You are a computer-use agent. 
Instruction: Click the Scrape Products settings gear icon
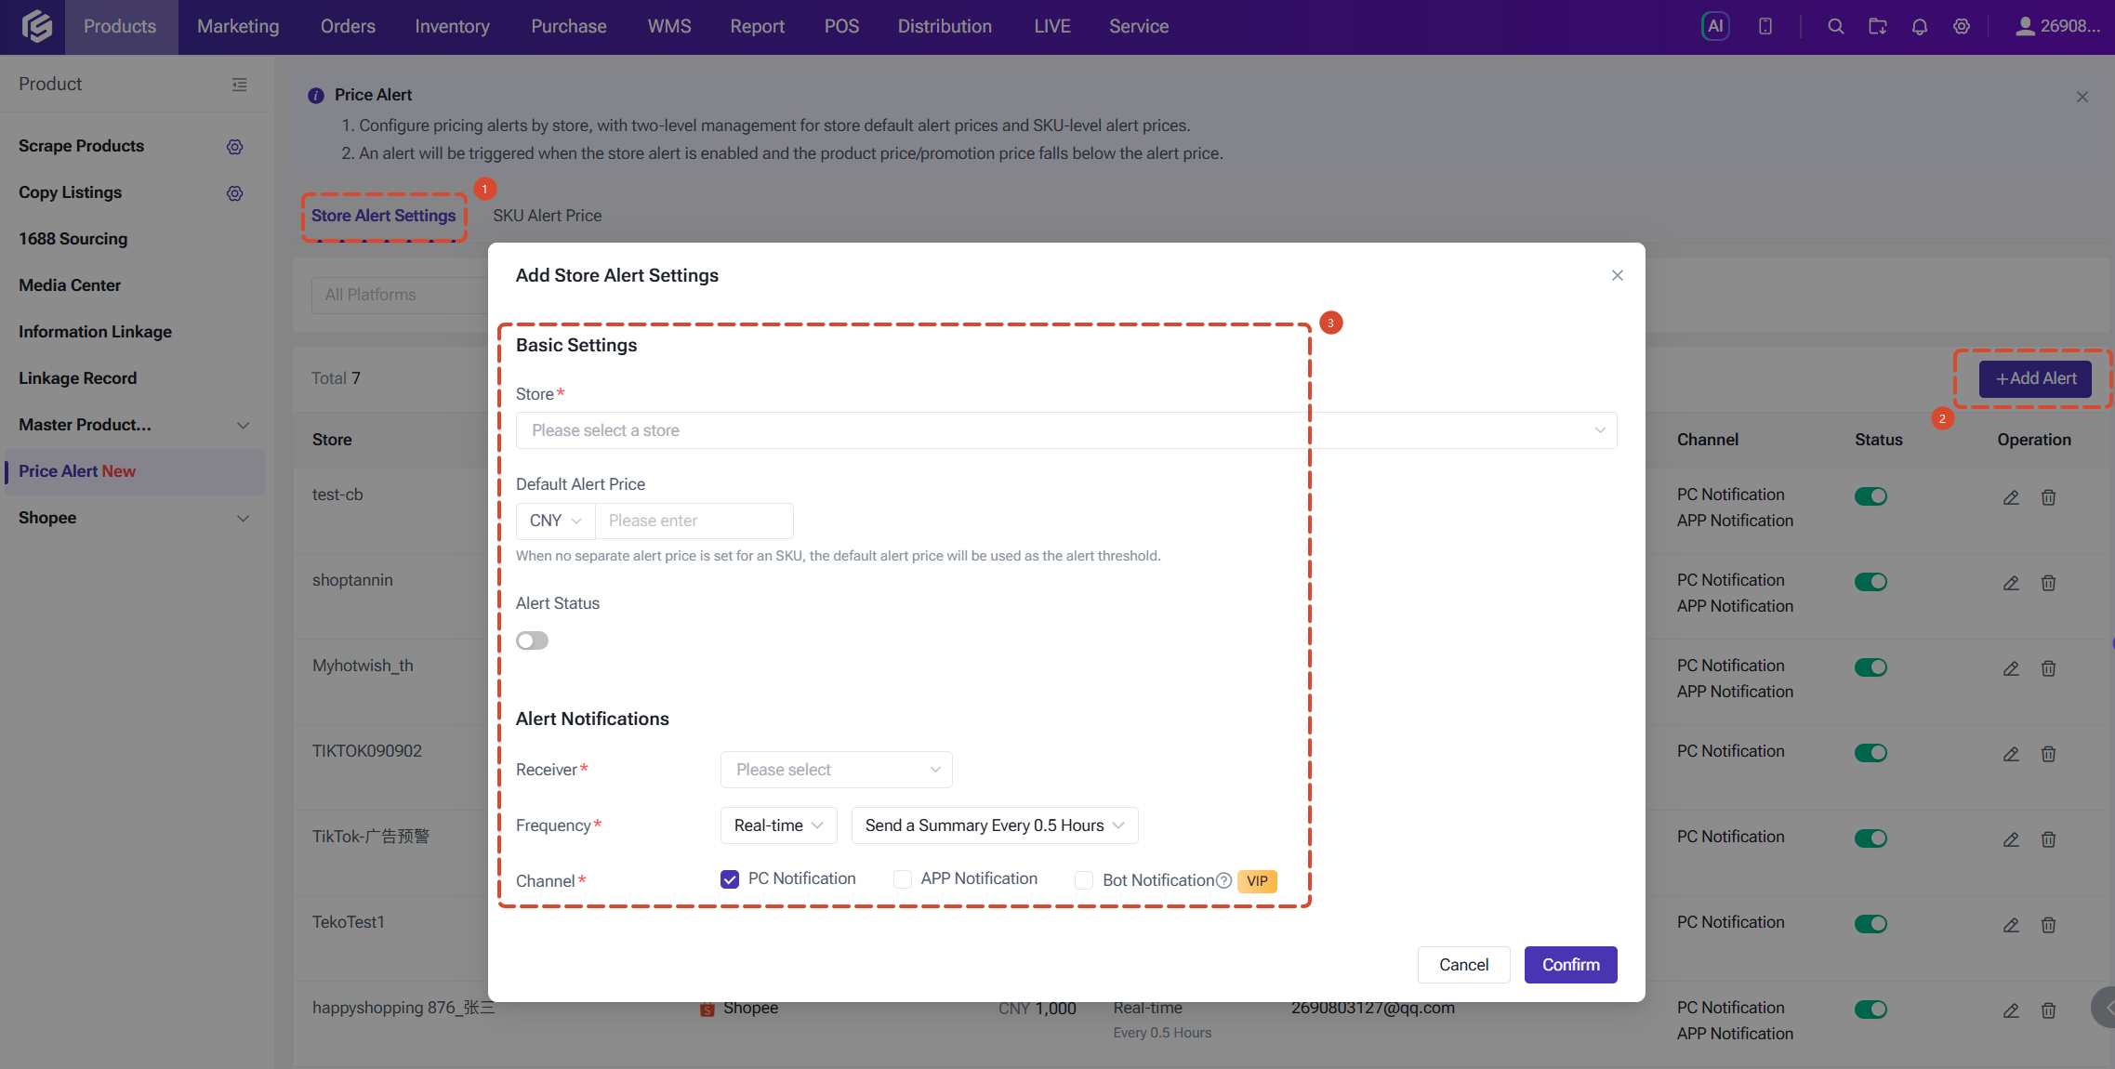235,147
